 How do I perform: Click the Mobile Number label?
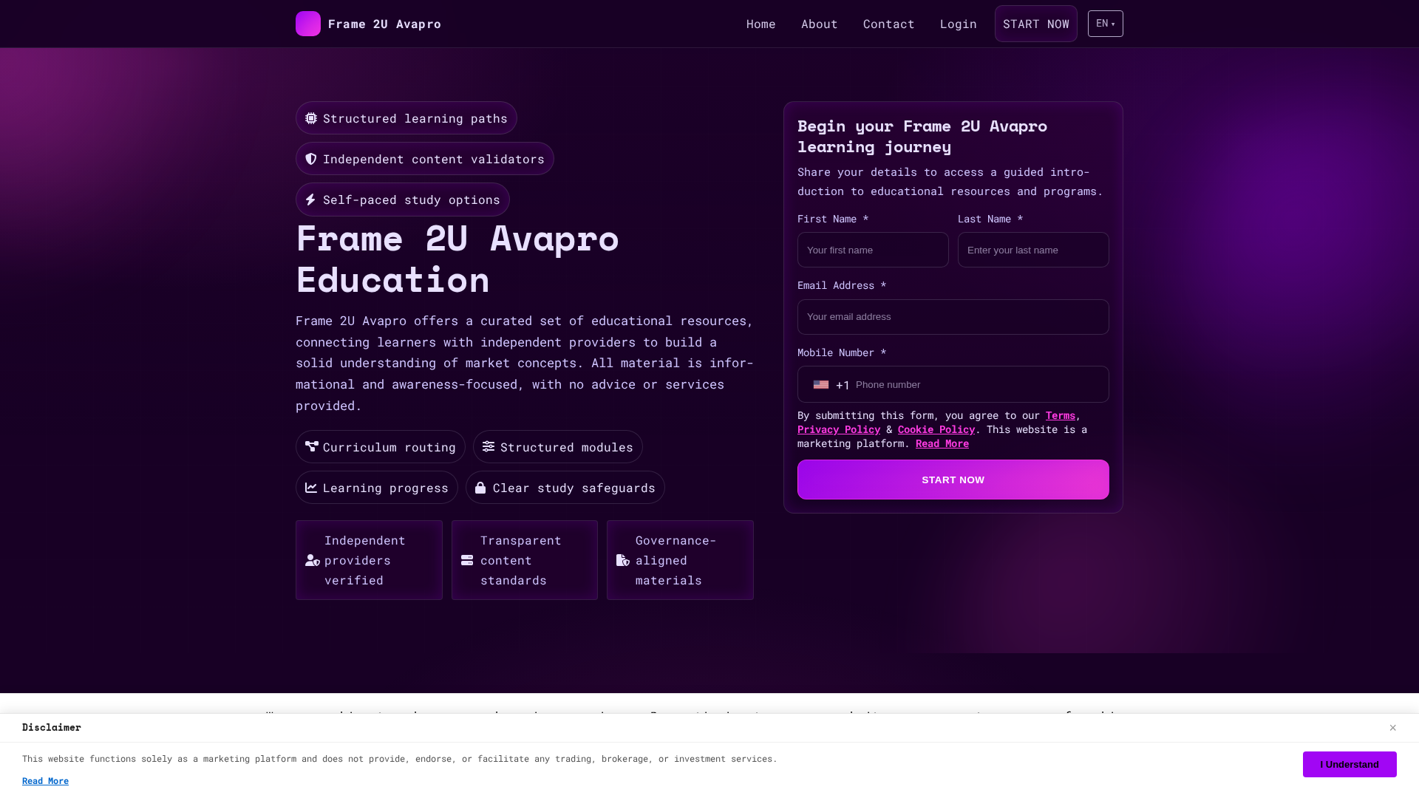coord(842,352)
